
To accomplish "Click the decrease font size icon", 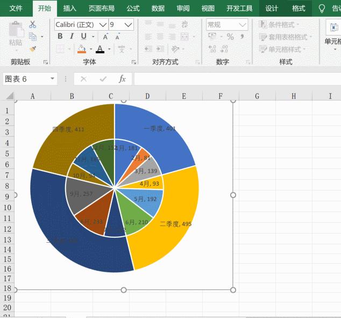I will [x=117, y=37].
